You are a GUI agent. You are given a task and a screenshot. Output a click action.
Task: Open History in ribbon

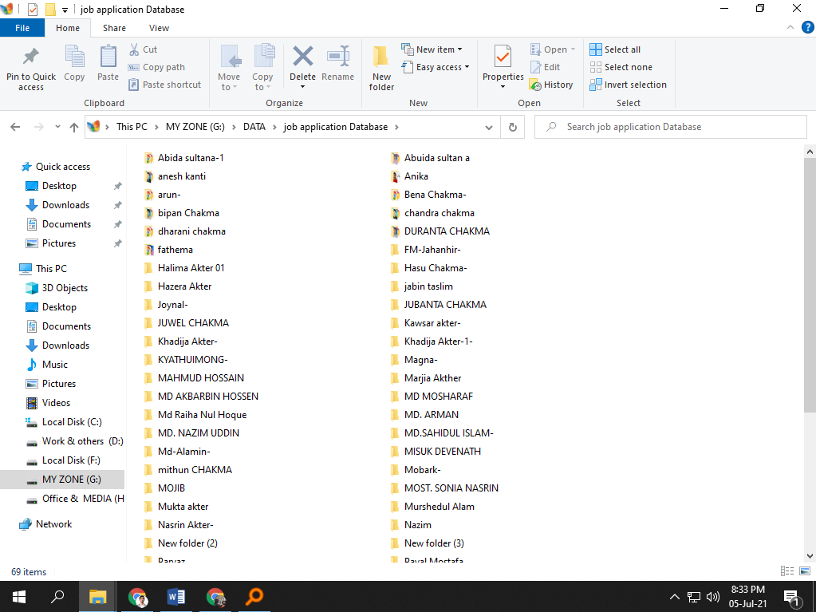[551, 85]
